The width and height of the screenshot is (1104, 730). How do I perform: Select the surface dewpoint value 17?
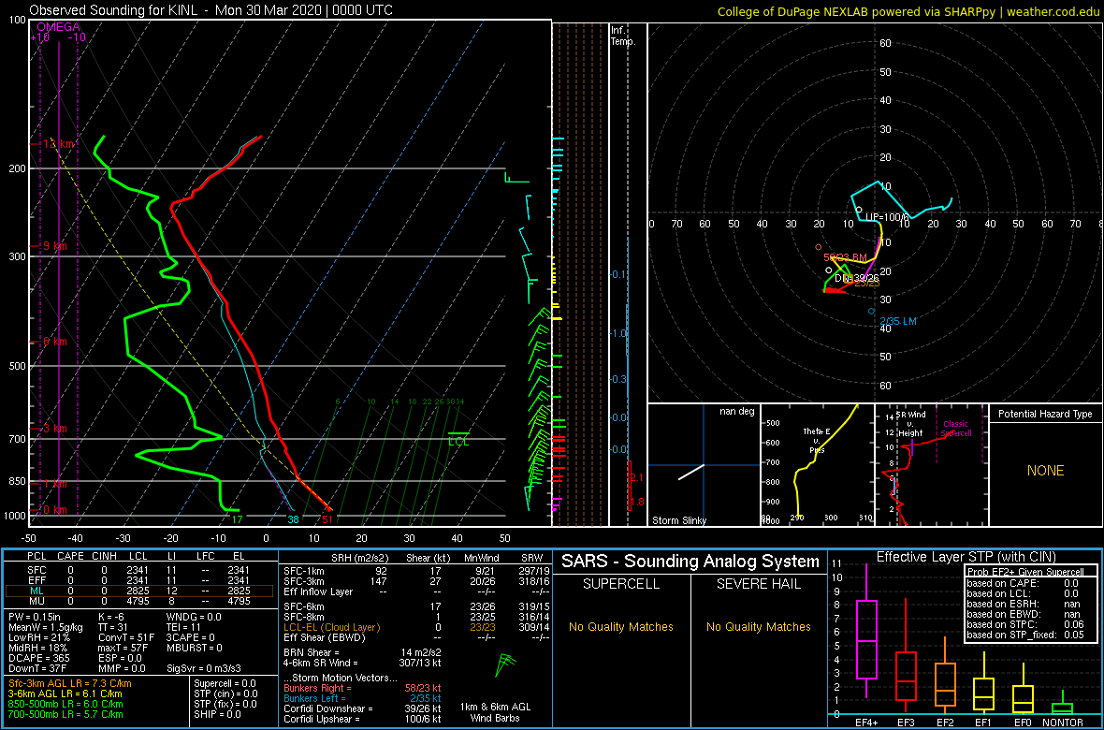238,520
